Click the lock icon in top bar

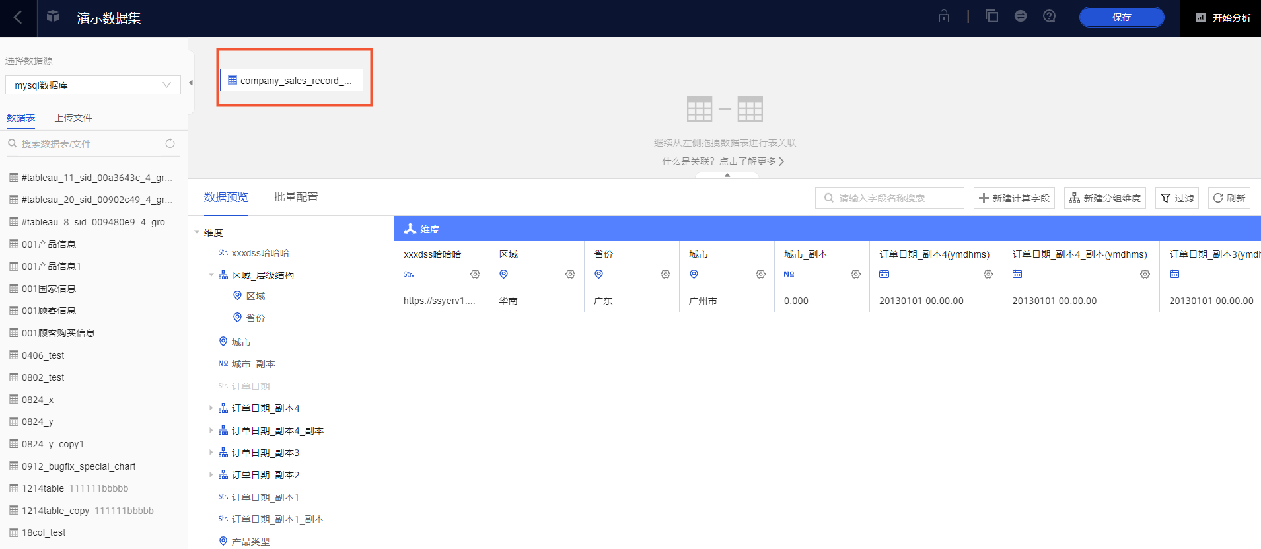944,17
